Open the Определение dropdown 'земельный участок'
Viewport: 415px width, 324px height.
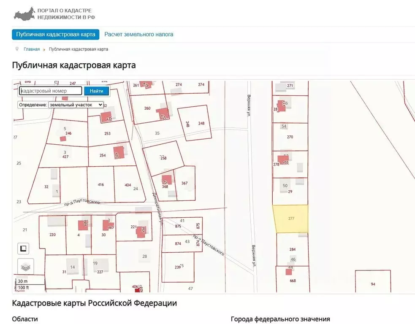tap(76, 105)
